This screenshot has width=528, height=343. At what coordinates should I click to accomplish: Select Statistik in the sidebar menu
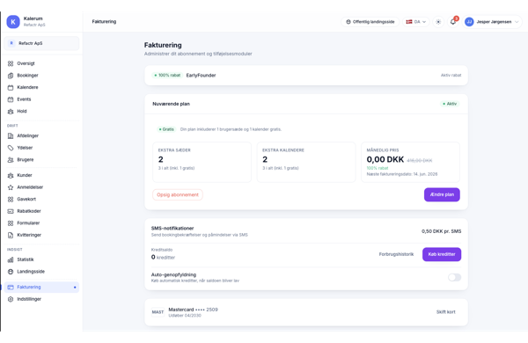(x=41, y=259)
